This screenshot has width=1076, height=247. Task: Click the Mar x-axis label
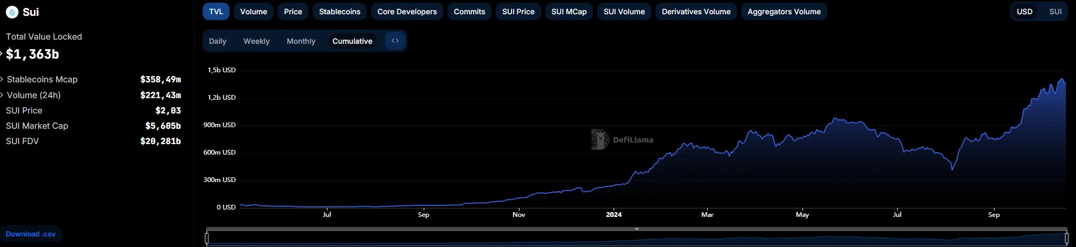[707, 214]
